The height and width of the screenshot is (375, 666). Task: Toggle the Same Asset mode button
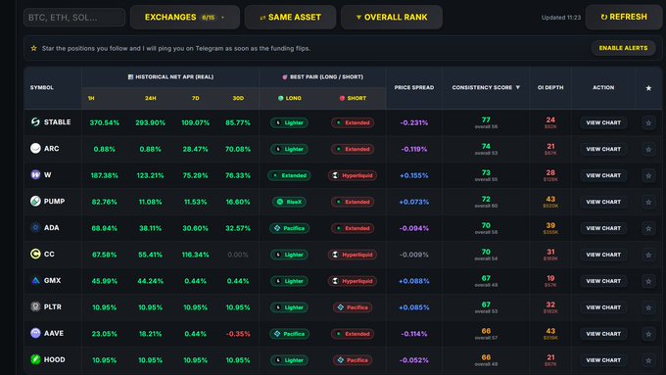pos(290,17)
